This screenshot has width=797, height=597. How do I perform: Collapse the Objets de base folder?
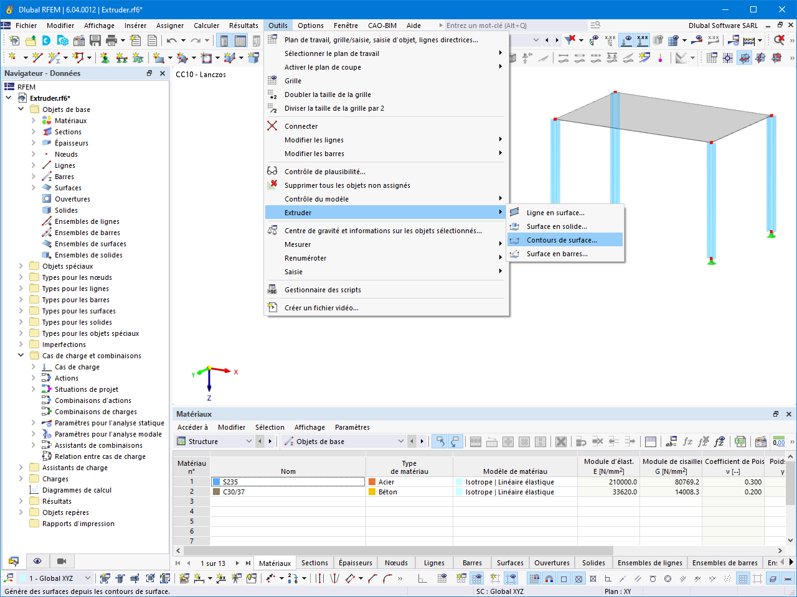pos(21,109)
